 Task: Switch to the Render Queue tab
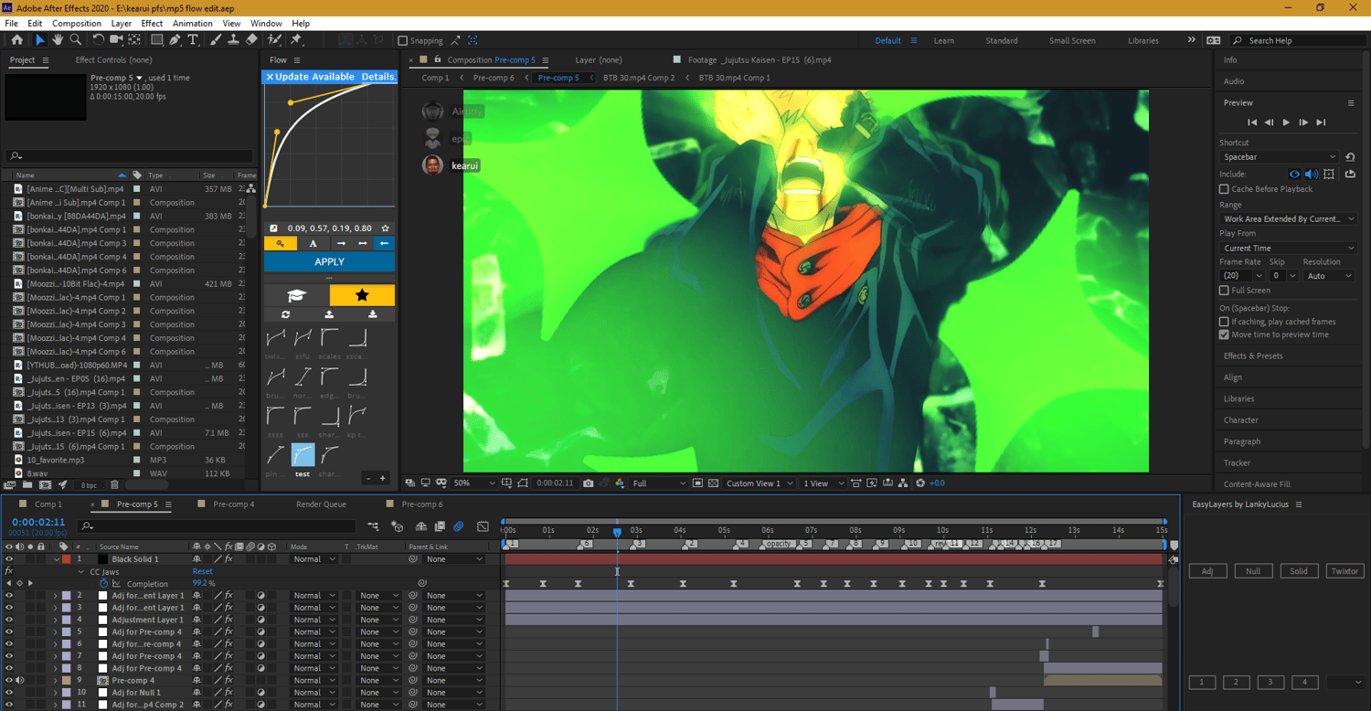pyautogui.click(x=321, y=504)
